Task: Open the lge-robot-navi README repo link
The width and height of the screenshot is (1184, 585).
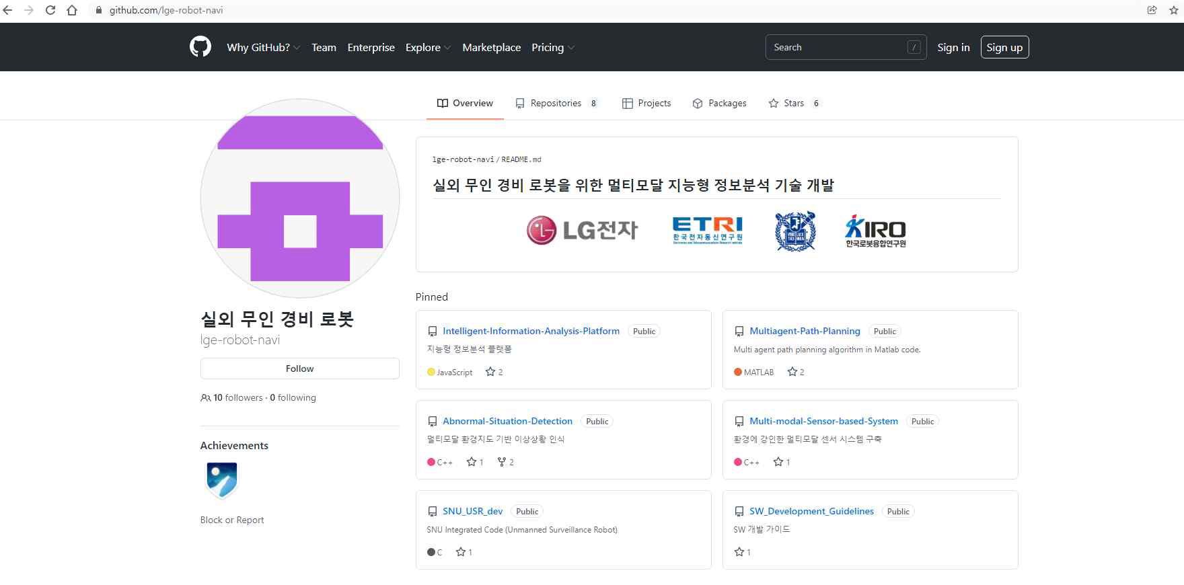Action: click(x=463, y=159)
